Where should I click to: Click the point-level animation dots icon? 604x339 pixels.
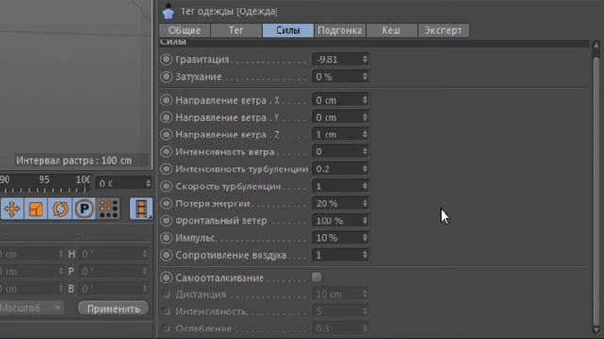[109, 209]
